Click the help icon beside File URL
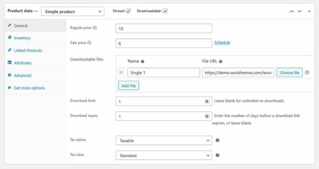 click(x=221, y=61)
